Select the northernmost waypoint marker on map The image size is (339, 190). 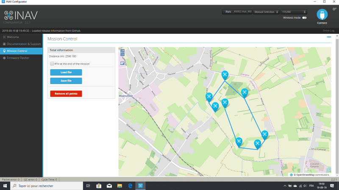pyautogui.click(x=225, y=75)
